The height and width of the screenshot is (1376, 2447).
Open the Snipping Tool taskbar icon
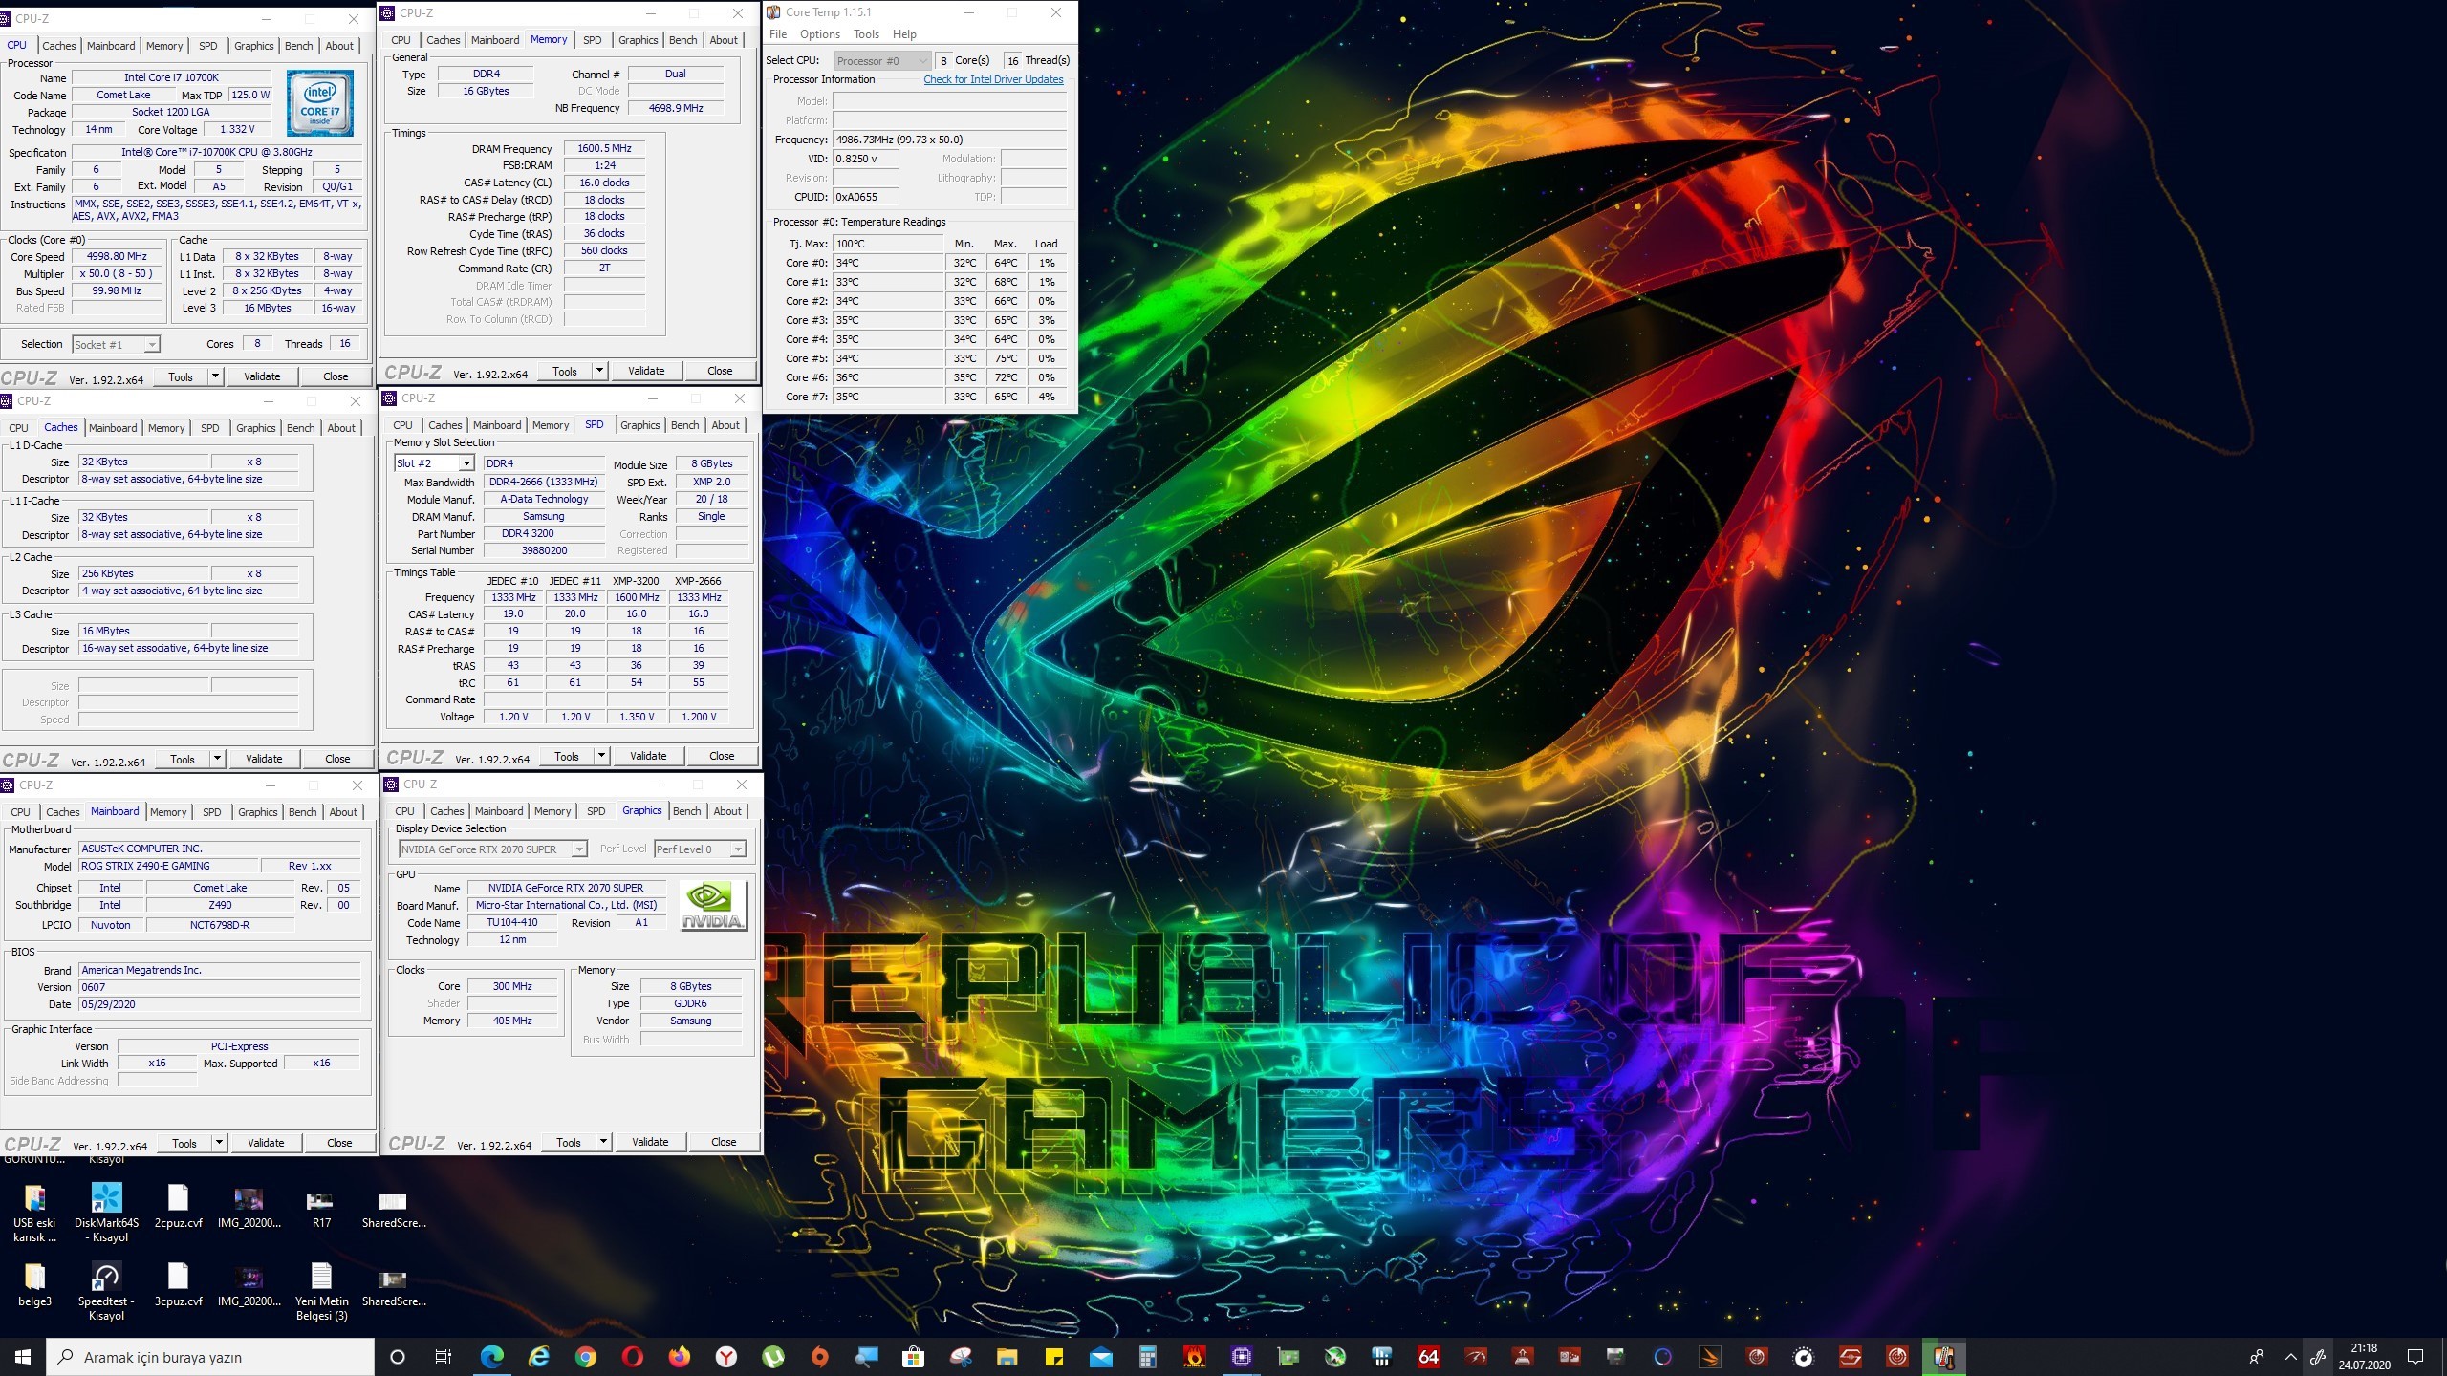click(x=961, y=1357)
